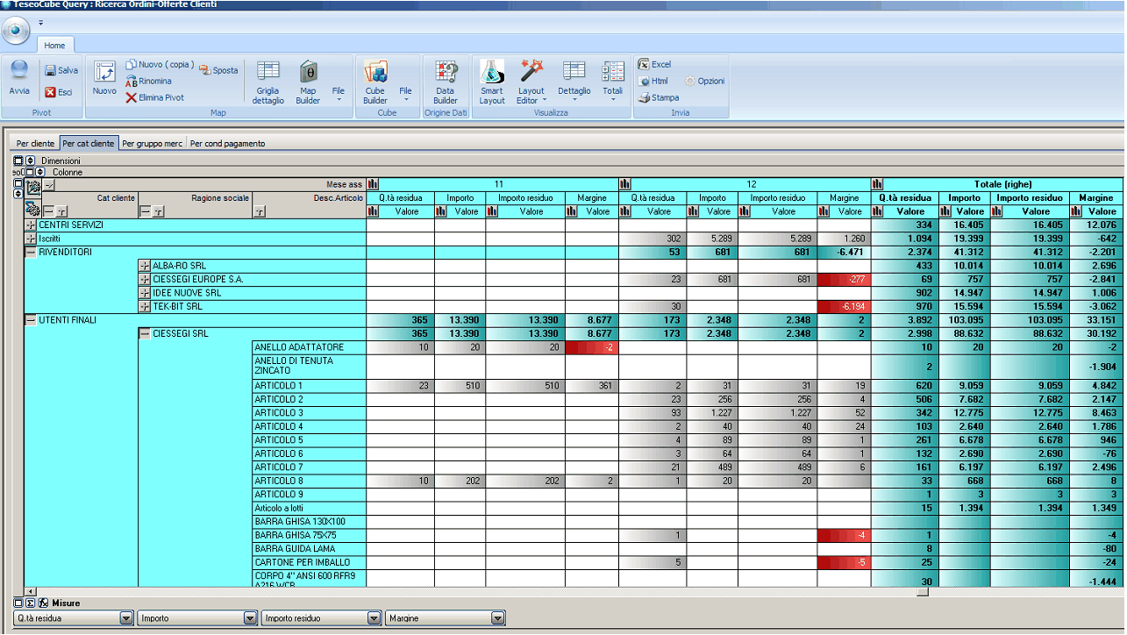
Task: Switch to Per cond pagamento tab
Action: pyautogui.click(x=227, y=143)
